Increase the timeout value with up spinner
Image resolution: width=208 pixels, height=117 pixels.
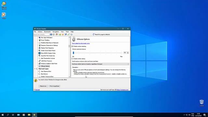point(128,52)
